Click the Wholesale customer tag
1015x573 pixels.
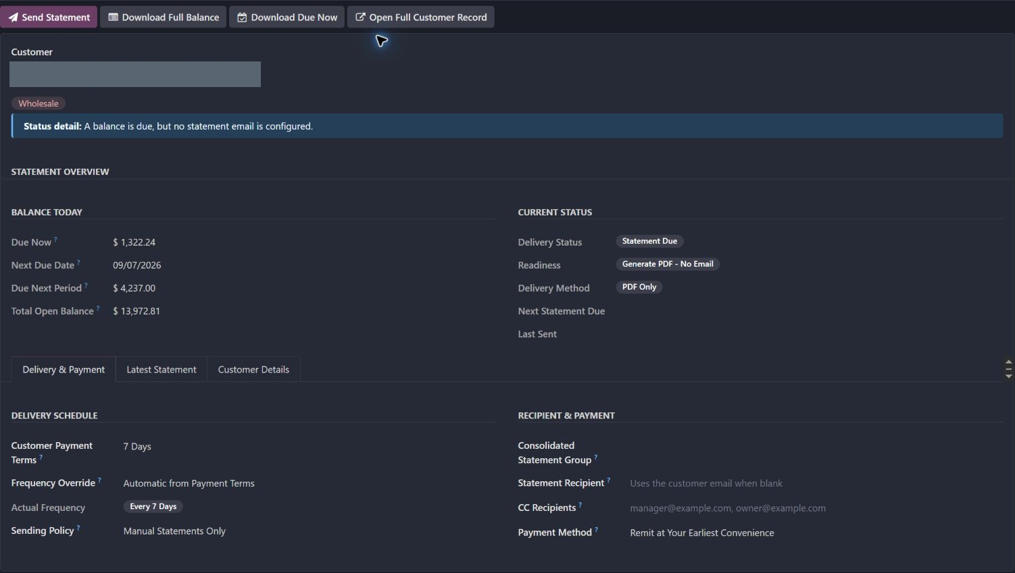point(39,103)
